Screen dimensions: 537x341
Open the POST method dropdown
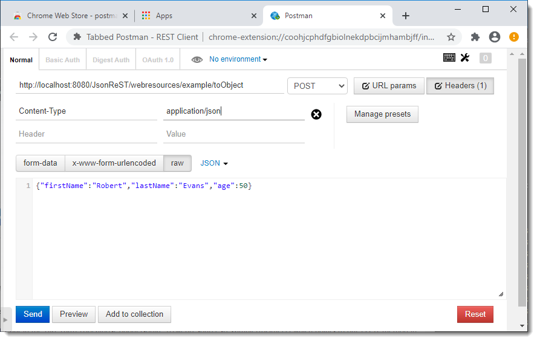317,86
